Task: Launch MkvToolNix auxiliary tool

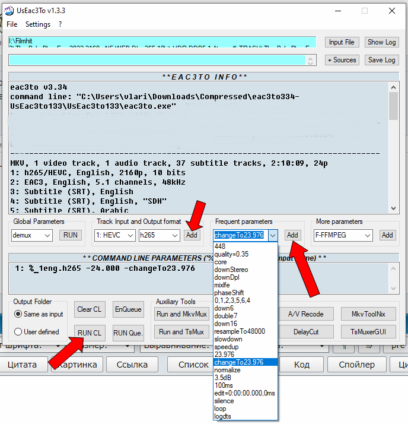Action: click(x=368, y=314)
